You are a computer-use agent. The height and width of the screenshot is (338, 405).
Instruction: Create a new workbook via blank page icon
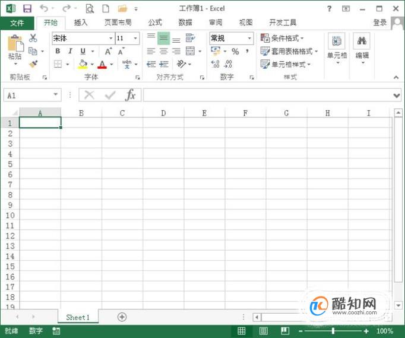click(x=106, y=8)
